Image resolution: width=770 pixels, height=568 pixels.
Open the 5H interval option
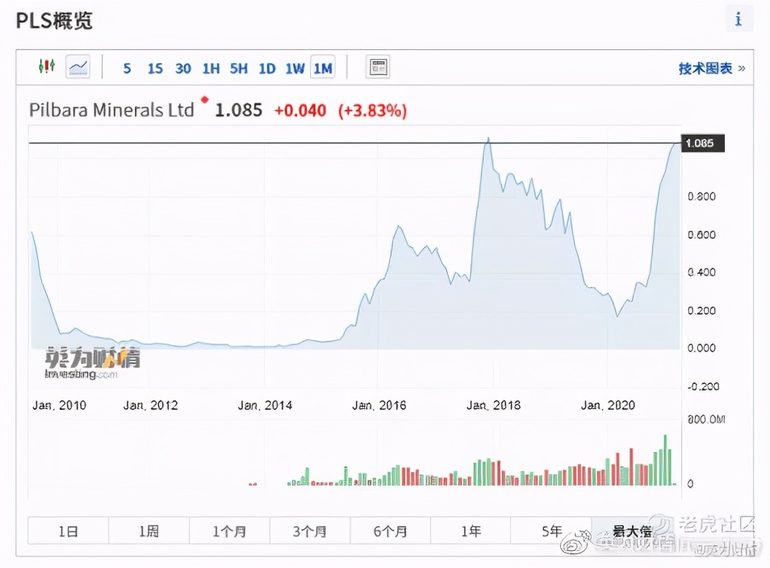238,69
